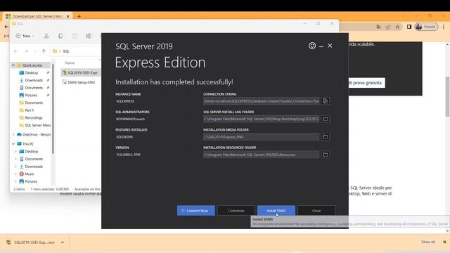Screen dimensions: 450x253
Task: Copy the connection string with its icon
Action: pyautogui.click(x=325, y=101)
